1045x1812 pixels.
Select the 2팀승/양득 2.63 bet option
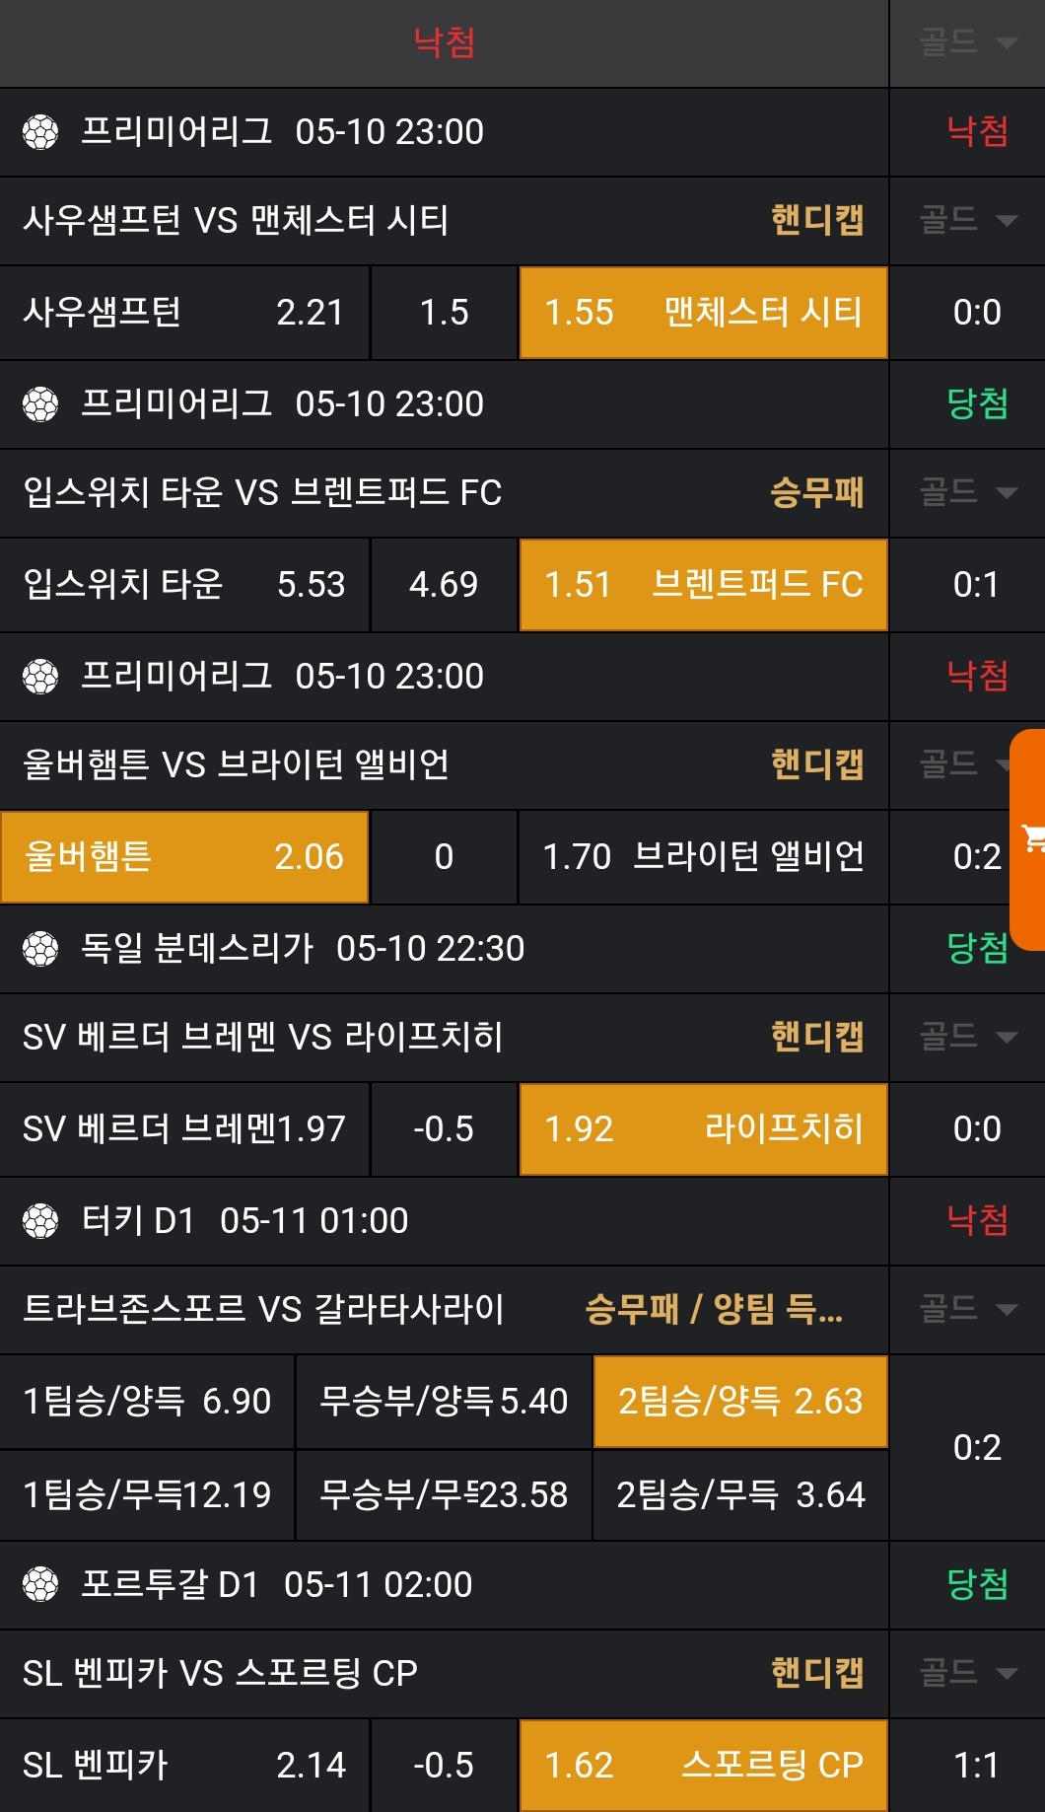point(739,1402)
